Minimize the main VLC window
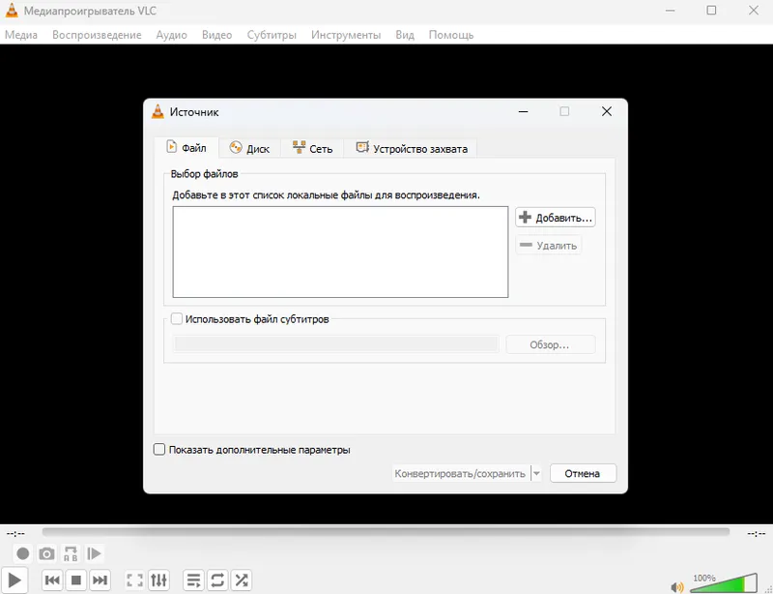 (670, 11)
